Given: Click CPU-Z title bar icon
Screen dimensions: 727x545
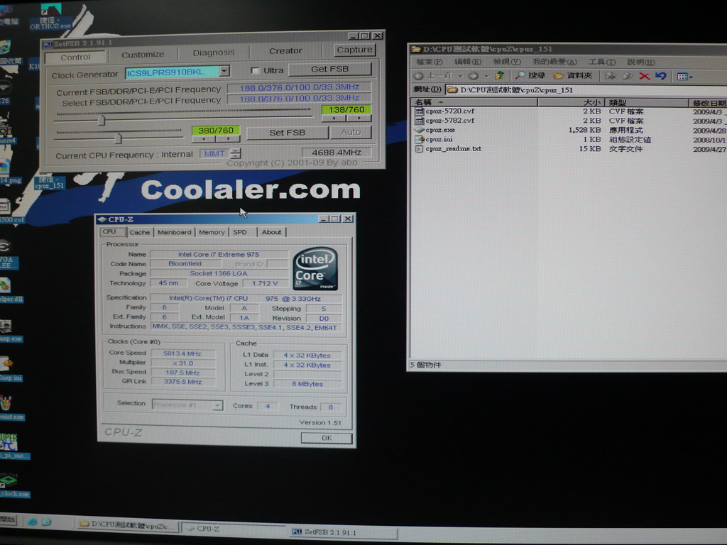Looking at the screenshot, I should click(x=102, y=219).
